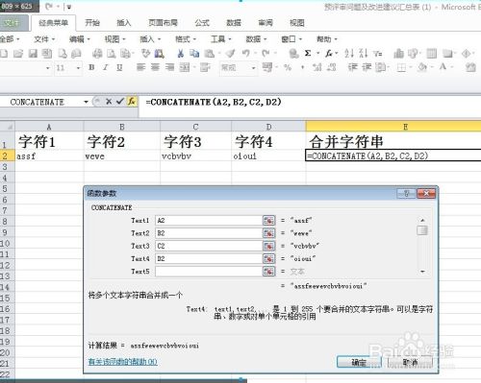This screenshot has width=481, height=383.
Task: Collapse dialog using Text1 range selector icon
Action: 268,221
